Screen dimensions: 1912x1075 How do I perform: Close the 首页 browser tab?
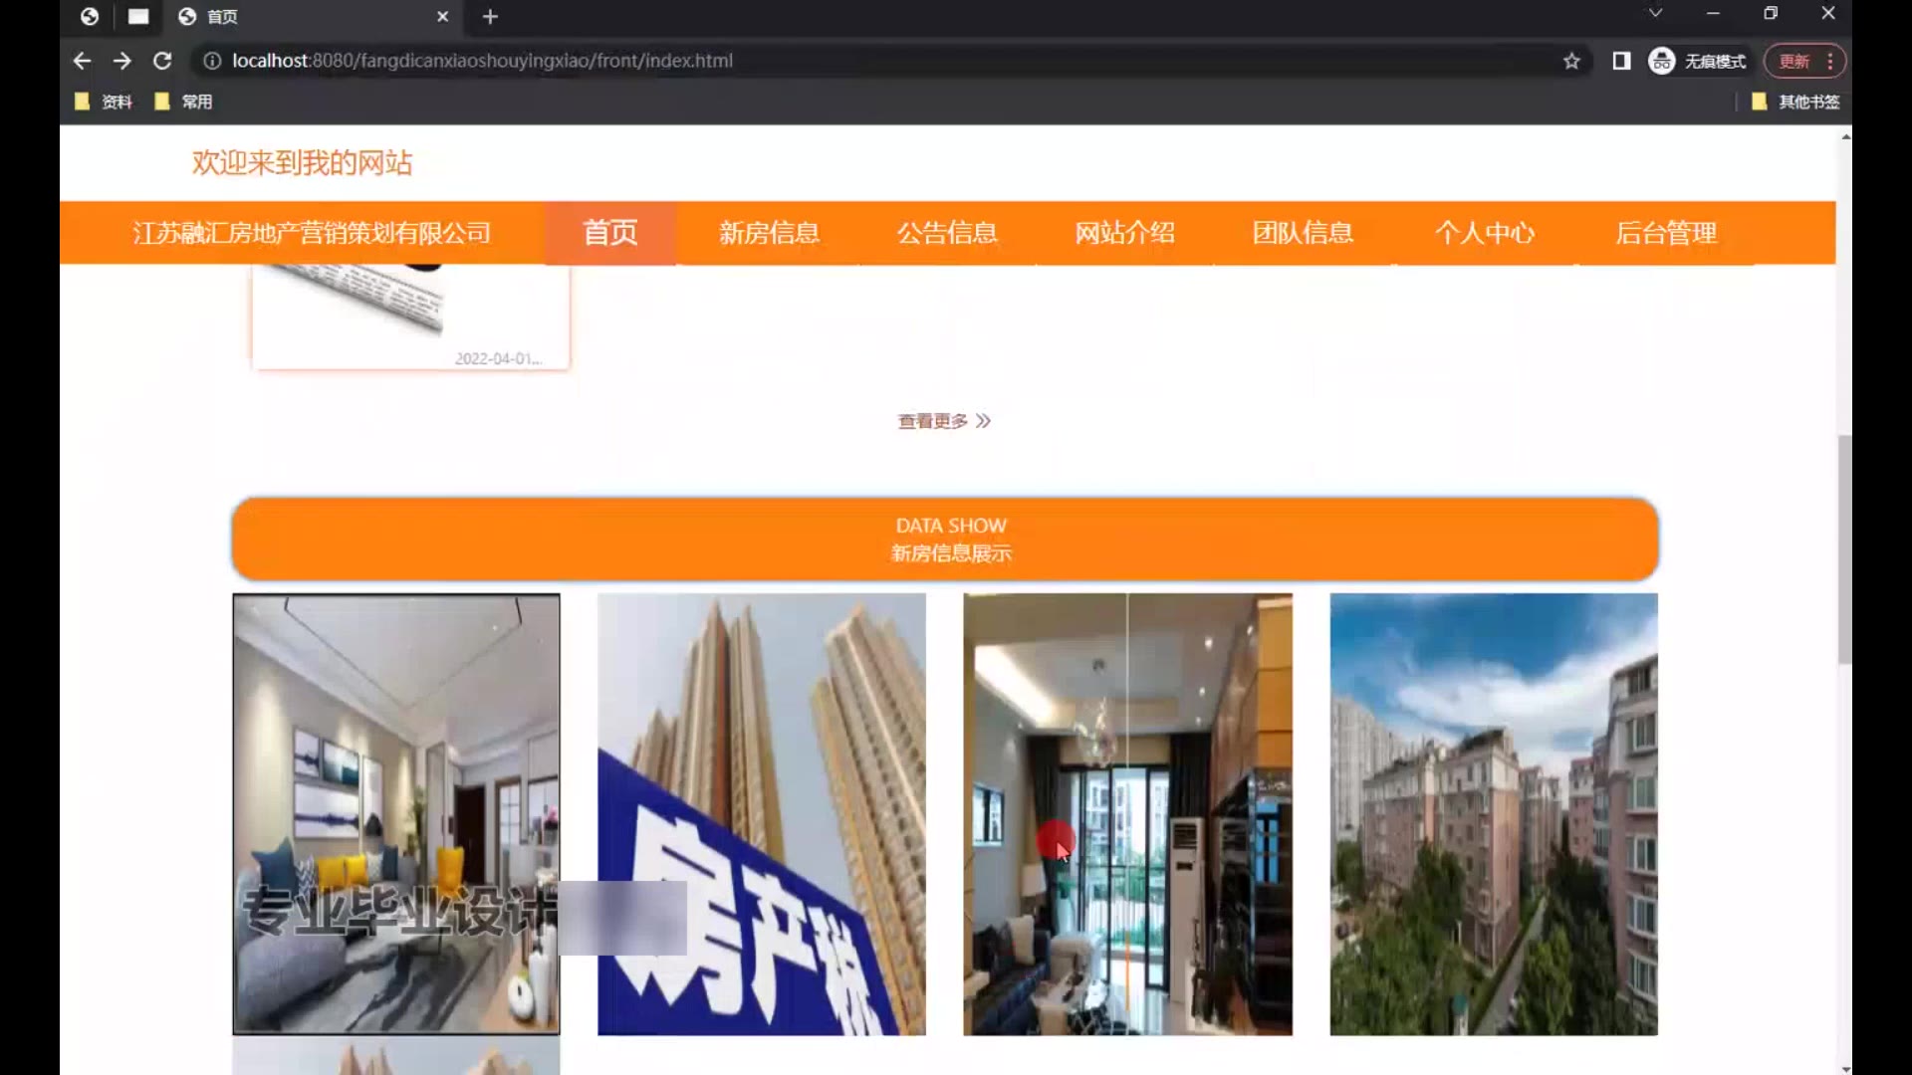click(x=443, y=17)
